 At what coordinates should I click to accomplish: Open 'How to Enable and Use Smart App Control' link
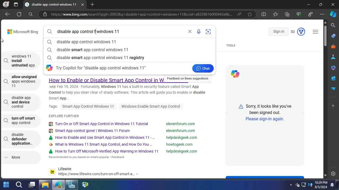pos(105,137)
